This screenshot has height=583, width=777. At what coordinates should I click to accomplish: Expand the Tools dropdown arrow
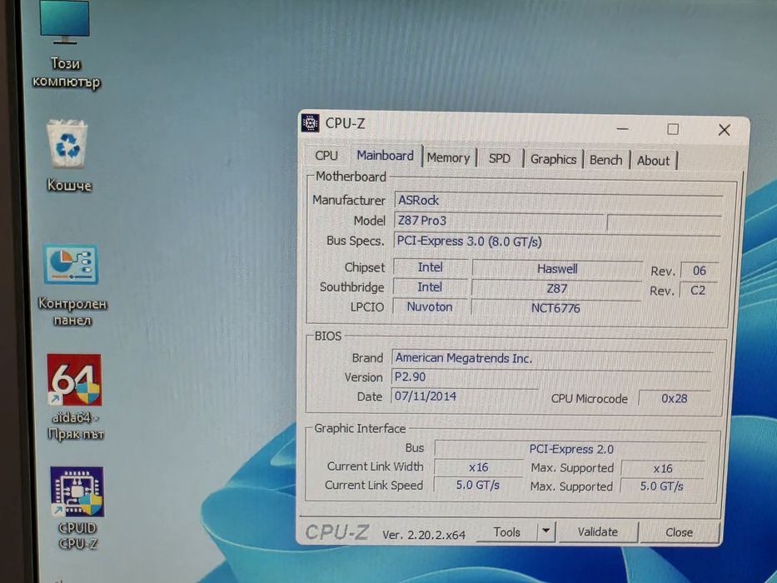pyautogui.click(x=545, y=531)
